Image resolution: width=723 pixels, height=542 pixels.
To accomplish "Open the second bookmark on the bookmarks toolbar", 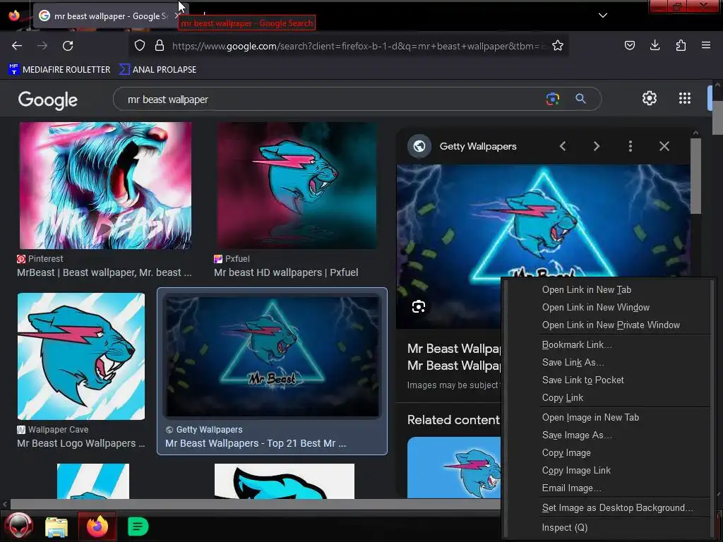I will click(x=157, y=70).
